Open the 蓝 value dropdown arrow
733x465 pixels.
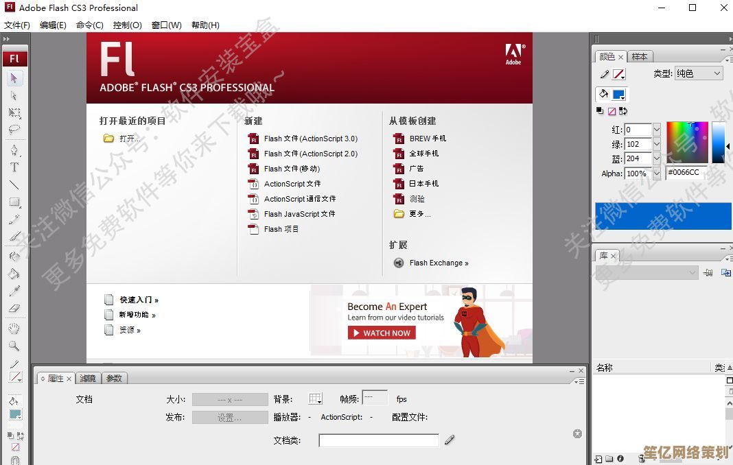pyautogui.click(x=657, y=158)
